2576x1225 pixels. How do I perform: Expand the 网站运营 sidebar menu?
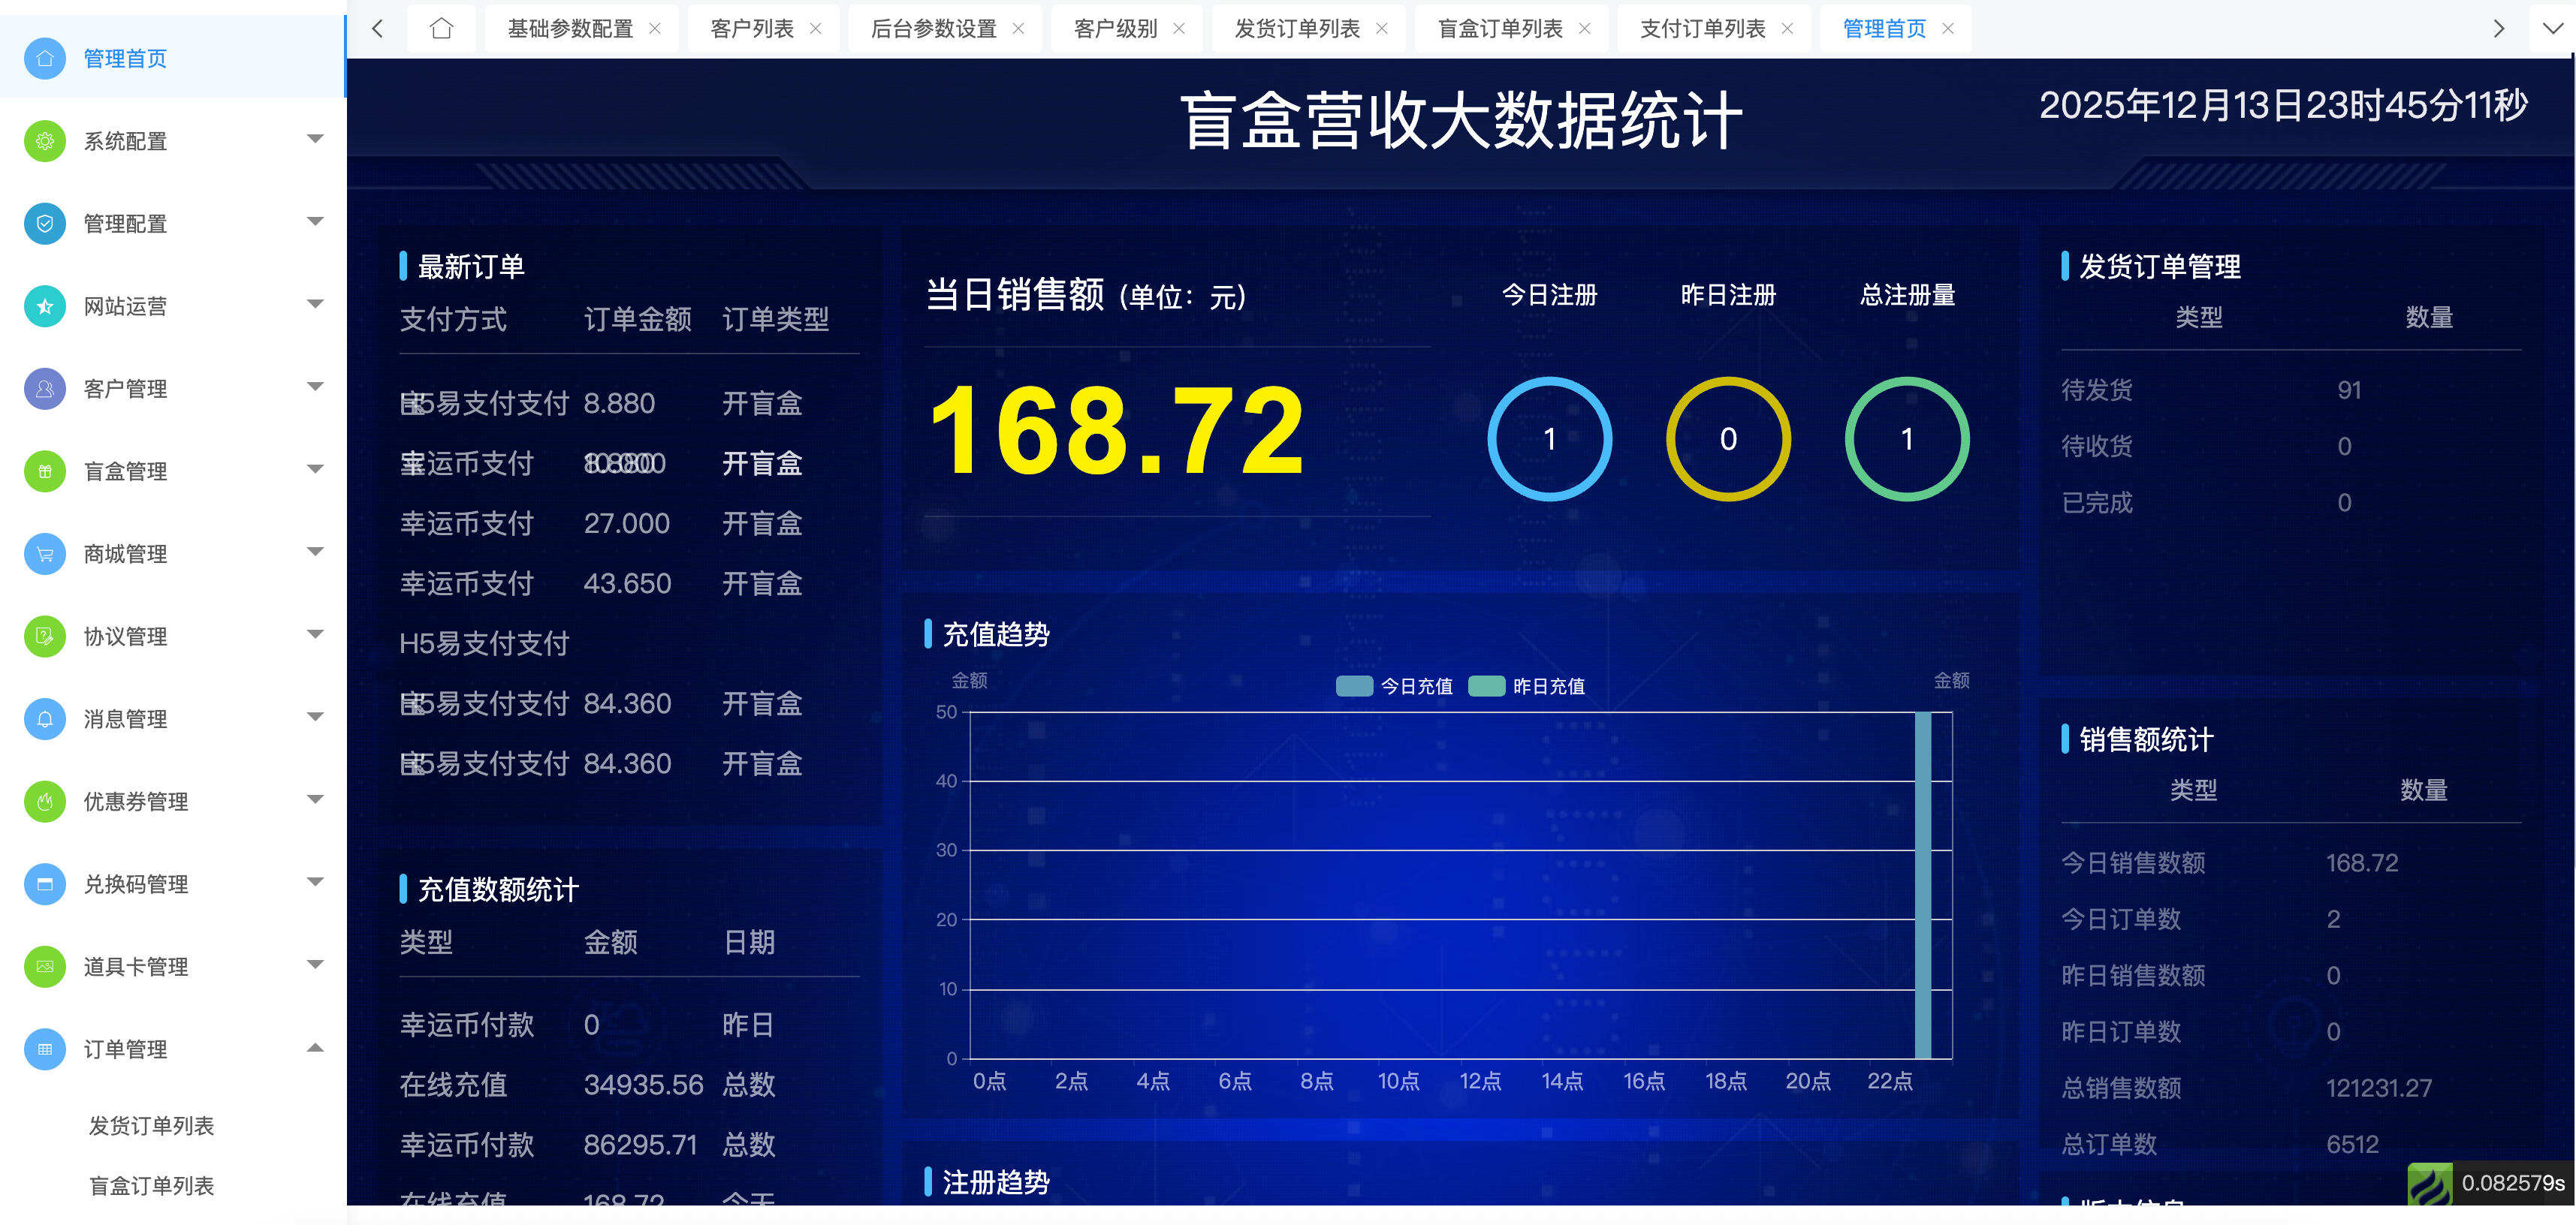click(x=316, y=304)
